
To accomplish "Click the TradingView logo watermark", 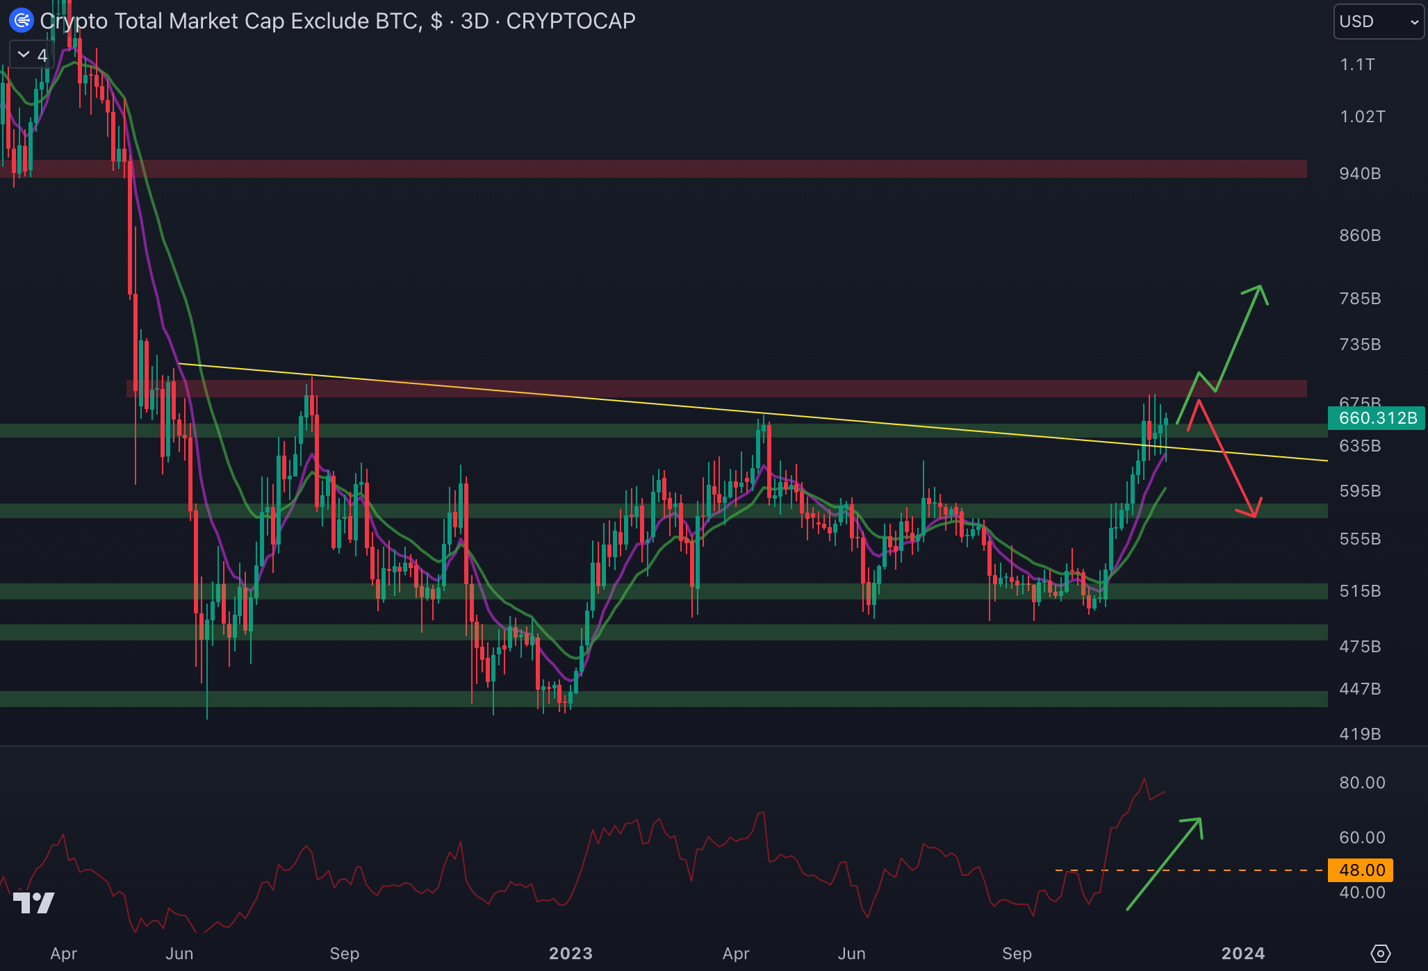I will [33, 902].
